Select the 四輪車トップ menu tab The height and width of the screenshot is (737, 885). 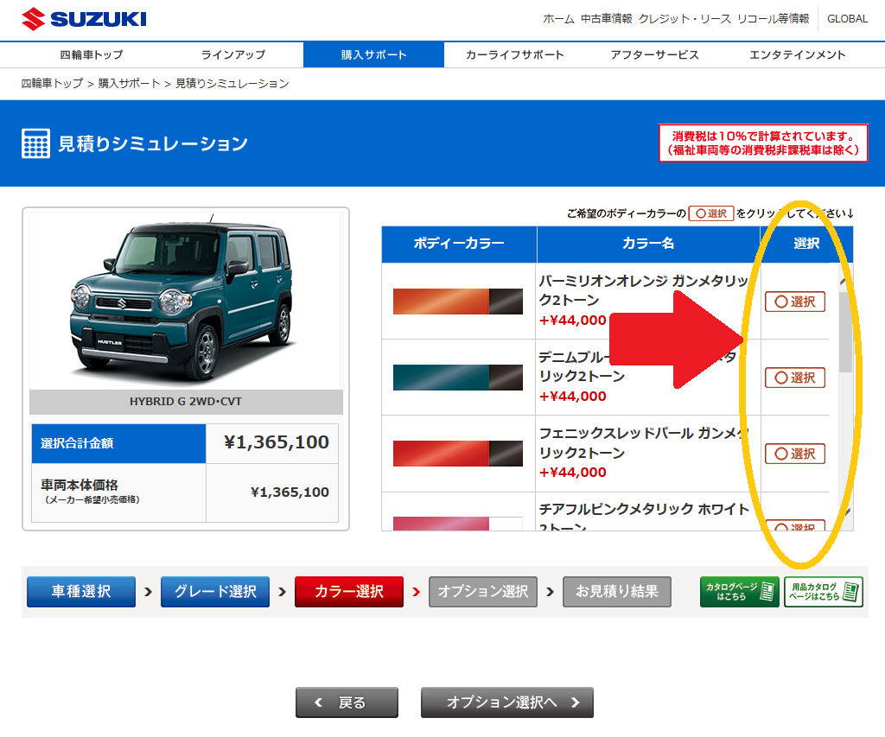92,54
